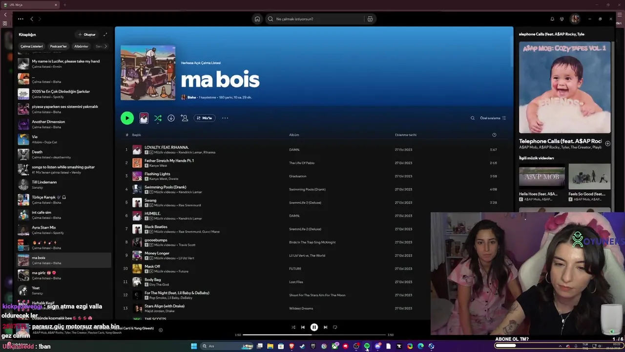Open the Spotify icon in the taskbar
Screen dimensions: 625x352
367,346
